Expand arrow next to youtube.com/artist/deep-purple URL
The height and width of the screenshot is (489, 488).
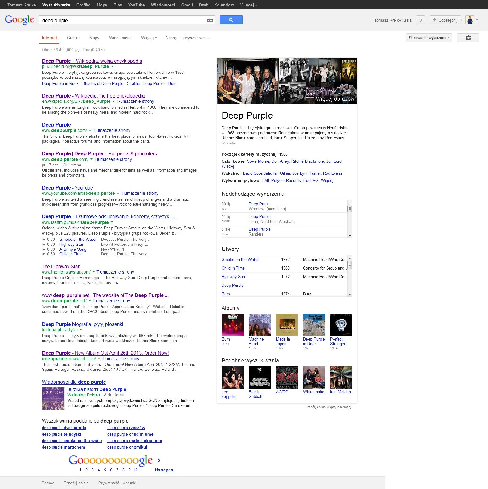pyautogui.click(x=118, y=193)
